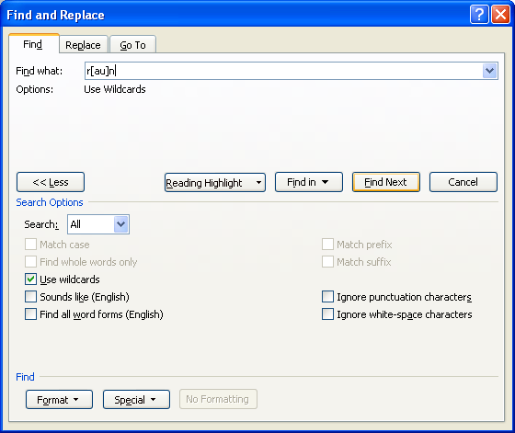The image size is (515, 433).
Task: Select the Find tab
Action: 33,43
